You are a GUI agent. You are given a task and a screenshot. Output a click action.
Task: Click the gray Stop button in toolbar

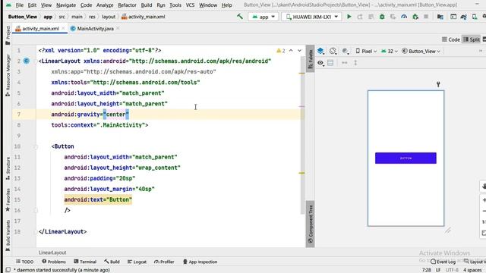(426, 17)
